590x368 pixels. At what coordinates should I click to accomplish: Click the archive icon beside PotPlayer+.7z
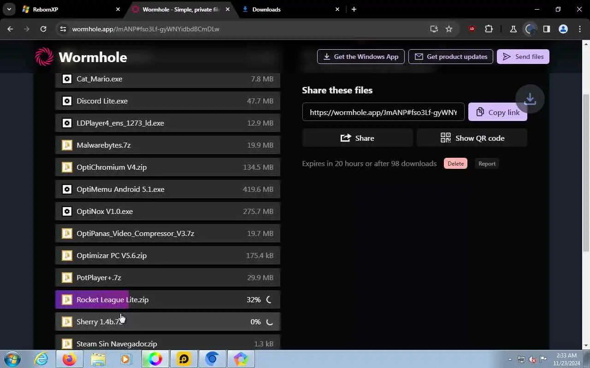pyautogui.click(x=67, y=277)
